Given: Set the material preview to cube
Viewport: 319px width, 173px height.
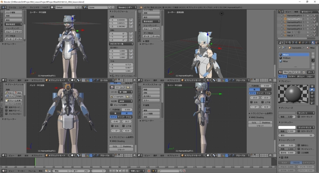Looking at the screenshot, I should 312,93.
